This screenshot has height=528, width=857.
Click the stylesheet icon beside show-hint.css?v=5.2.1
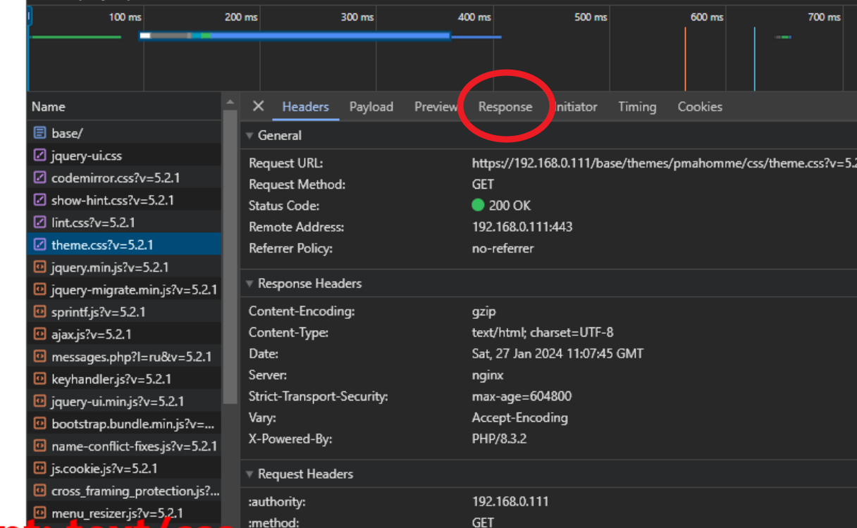pos(39,201)
